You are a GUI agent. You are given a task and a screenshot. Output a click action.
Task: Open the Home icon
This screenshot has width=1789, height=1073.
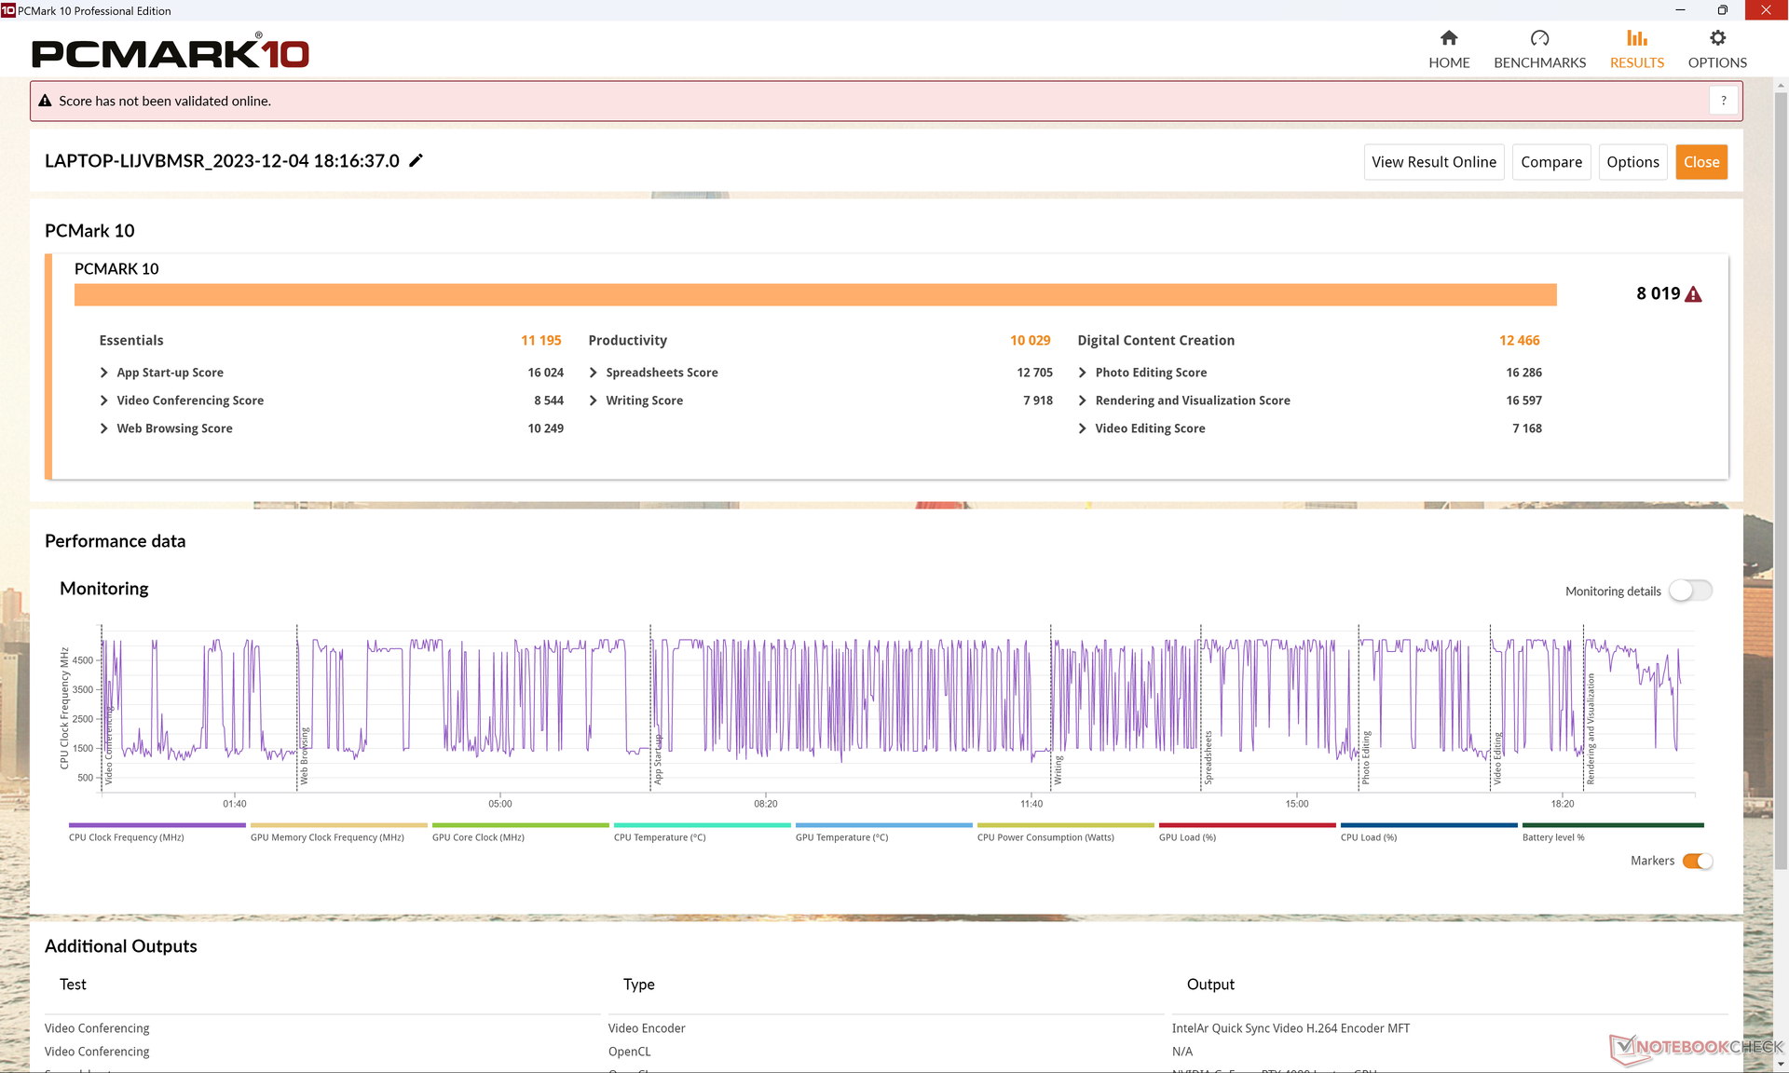click(1449, 38)
